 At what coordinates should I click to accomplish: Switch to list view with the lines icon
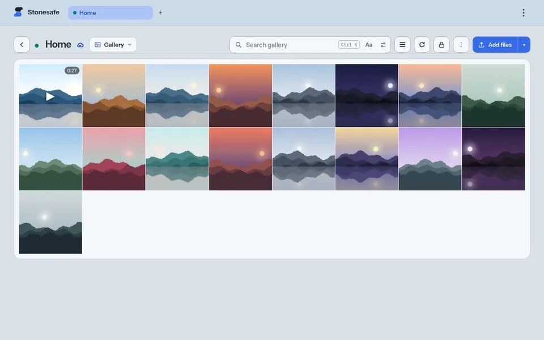tap(402, 45)
